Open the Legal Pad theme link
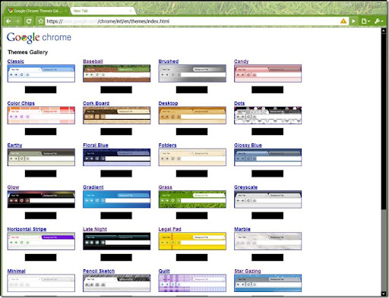The width and height of the screenshot is (389, 298). tap(169, 229)
